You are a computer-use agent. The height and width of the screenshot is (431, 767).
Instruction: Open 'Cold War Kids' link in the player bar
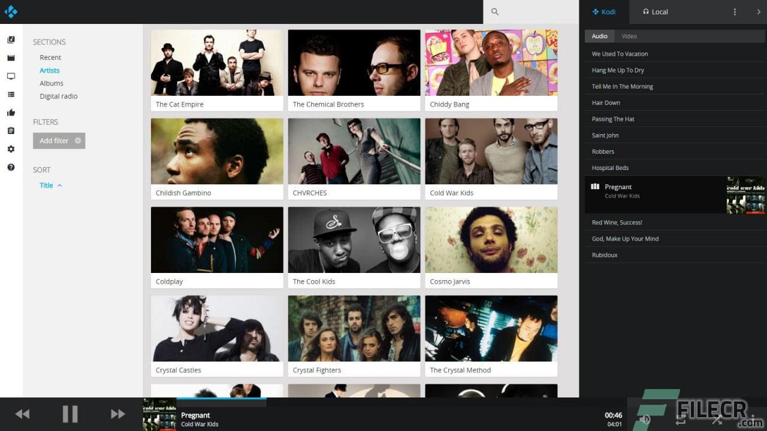click(x=200, y=424)
